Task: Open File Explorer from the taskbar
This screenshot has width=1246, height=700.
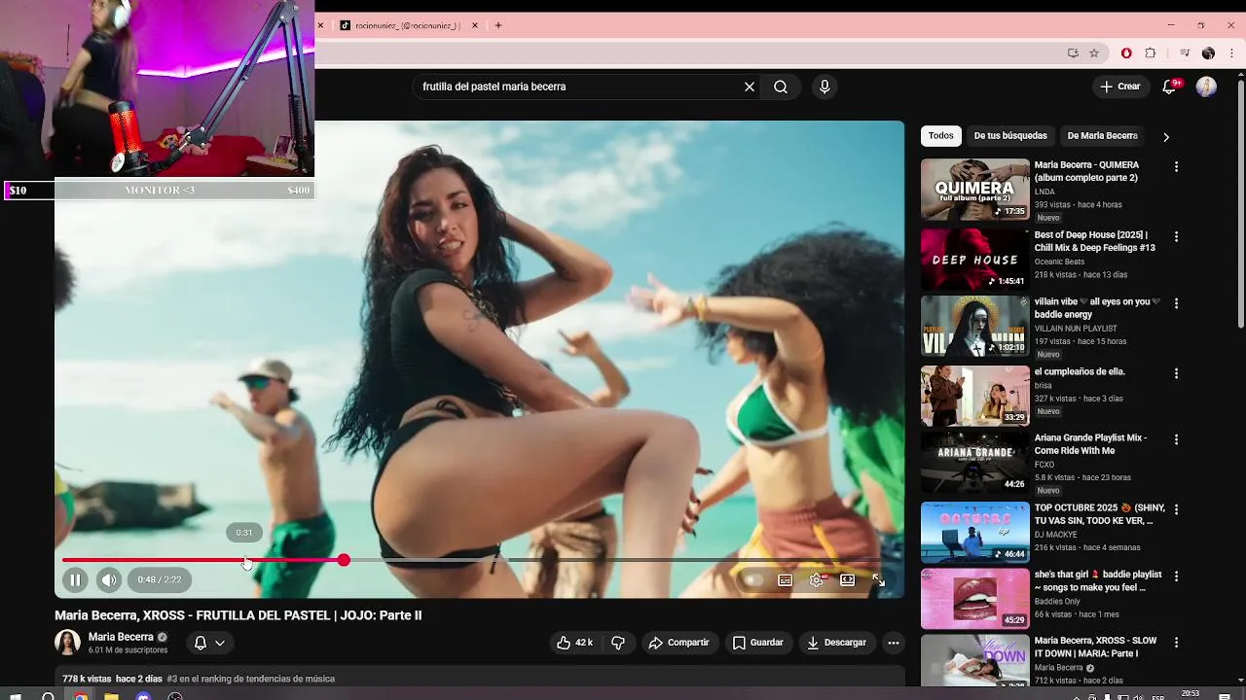Action: [x=111, y=696]
